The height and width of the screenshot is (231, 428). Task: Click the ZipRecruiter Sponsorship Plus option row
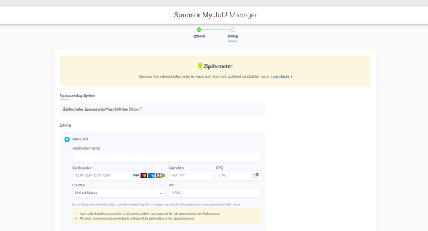tap(162, 109)
